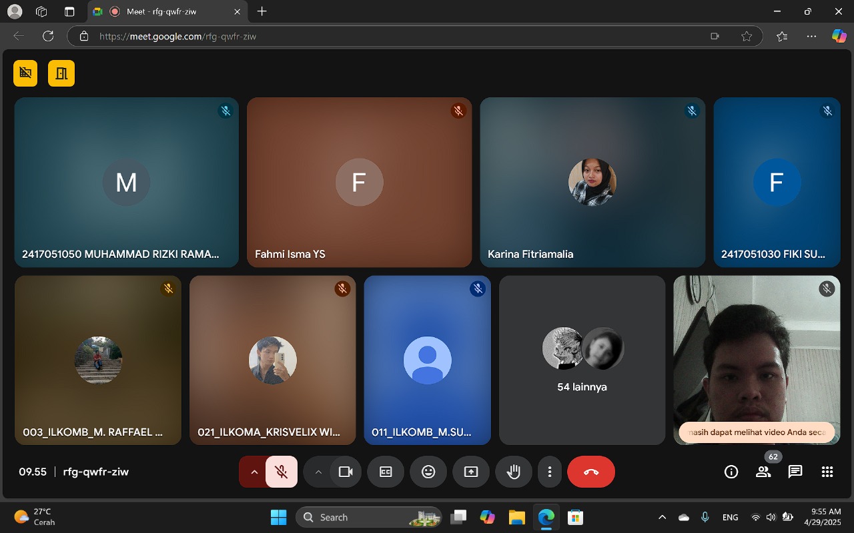Click the red leave call button
Image resolution: width=854 pixels, height=533 pixels.
590,472
